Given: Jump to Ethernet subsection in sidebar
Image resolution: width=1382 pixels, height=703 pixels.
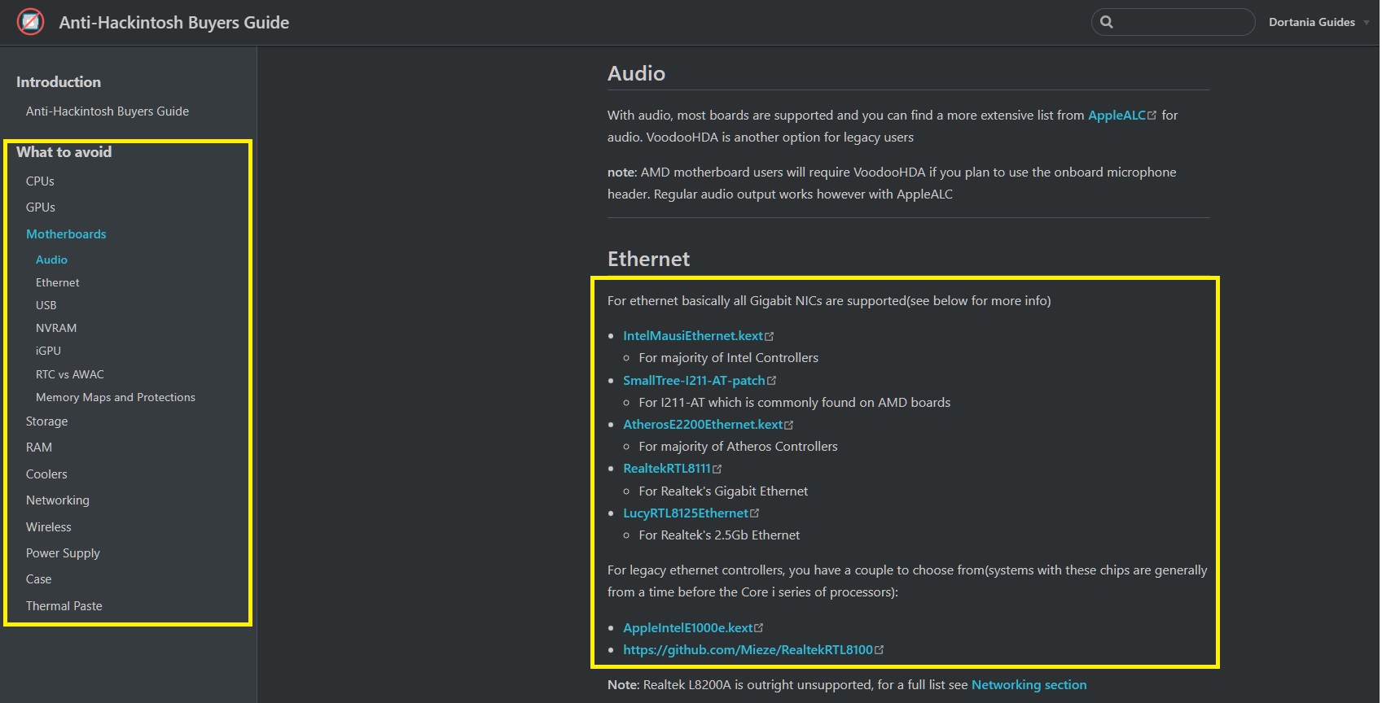Looking at the screenshot, I should (58, 282).
